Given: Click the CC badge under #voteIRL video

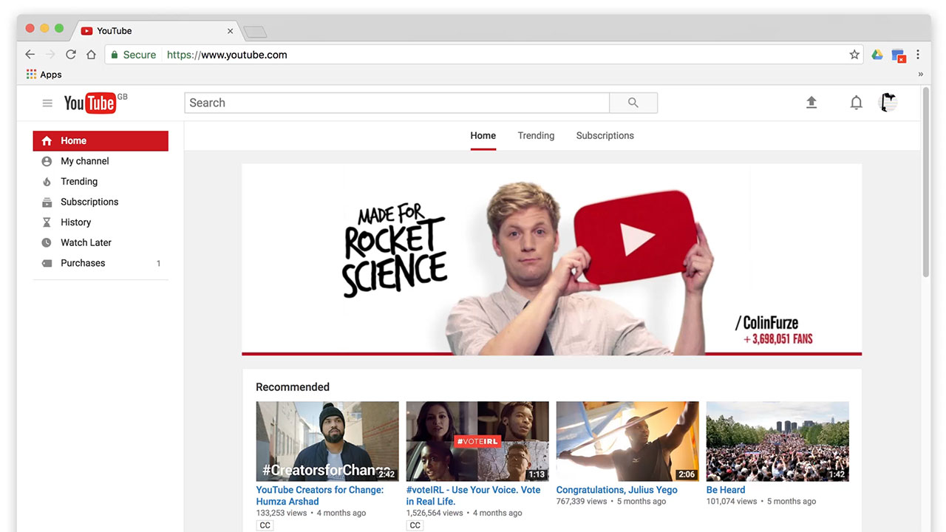Looking at the screenshot, I should [x=415, y=525].
